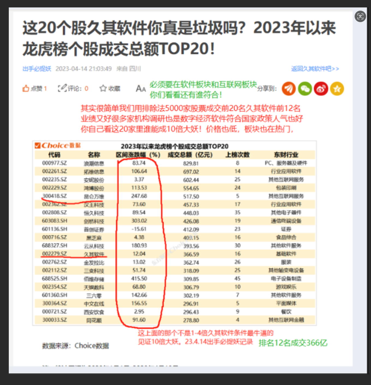
Task: Click 成交总额 (亿元) column header
Action: (x=190, y=155)
